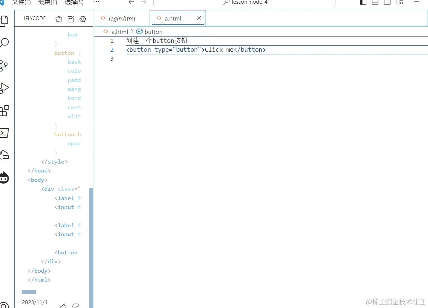Open the 选择(S) menu
This screenshot has height=308, width=428.
click(x=74, y=3)
